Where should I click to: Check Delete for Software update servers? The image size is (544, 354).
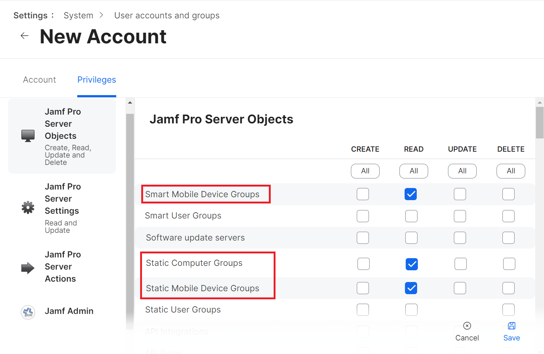coord(508,238)
